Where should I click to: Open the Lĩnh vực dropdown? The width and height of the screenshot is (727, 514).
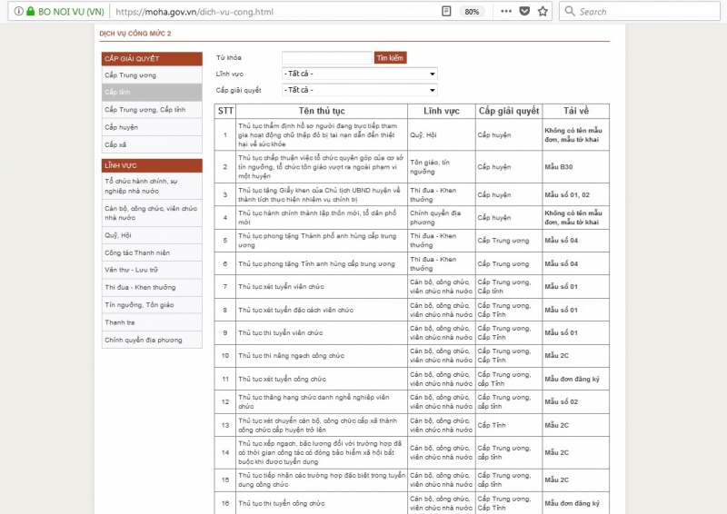(x=359, y=74)
